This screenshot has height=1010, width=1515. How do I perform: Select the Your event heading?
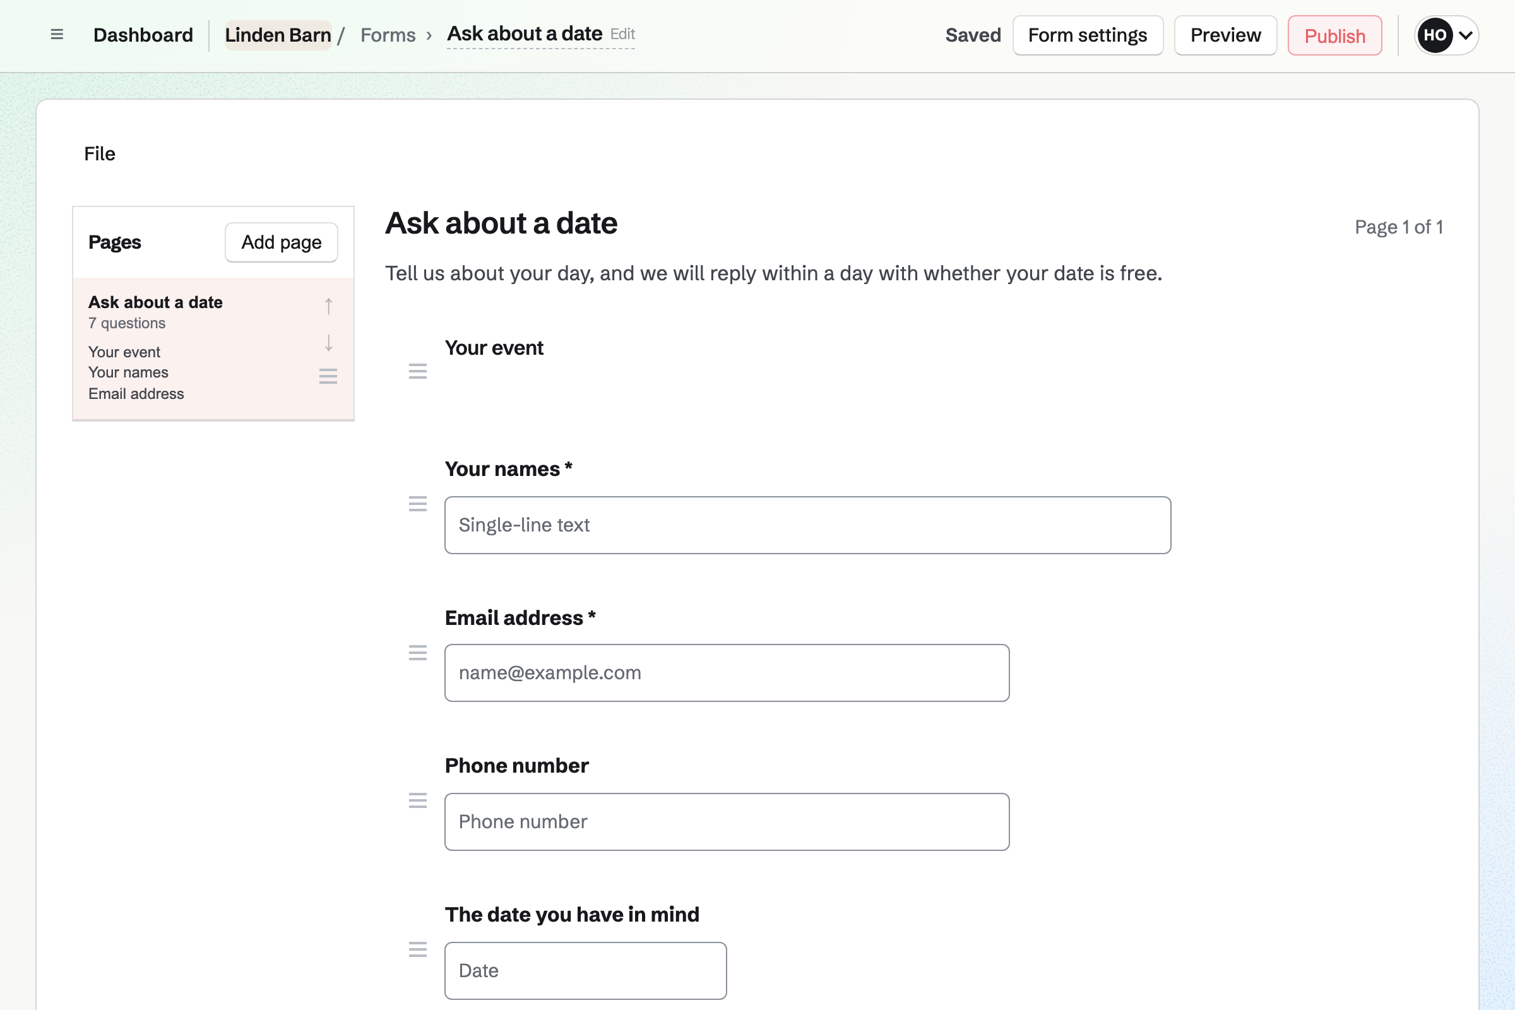point(494,348)
